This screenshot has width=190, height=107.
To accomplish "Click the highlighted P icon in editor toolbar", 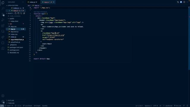I will pyautogui.click(x=181, y=2).
